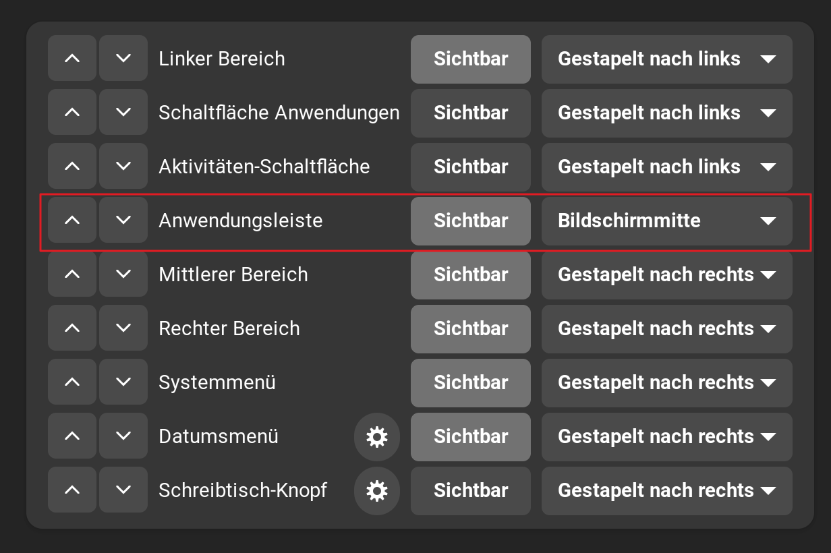Viewport: 831px width, 553px height.
Task: Open Mittlerer Bereich position dropdown
Action: (666, 274)
